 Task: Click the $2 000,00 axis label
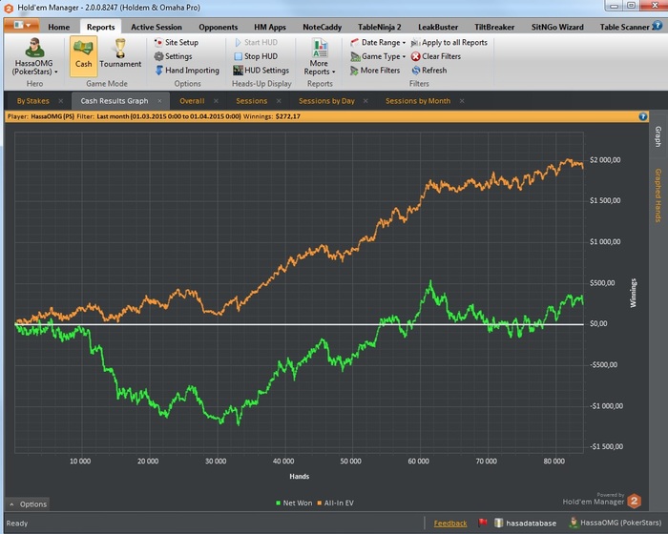point(605,160)
